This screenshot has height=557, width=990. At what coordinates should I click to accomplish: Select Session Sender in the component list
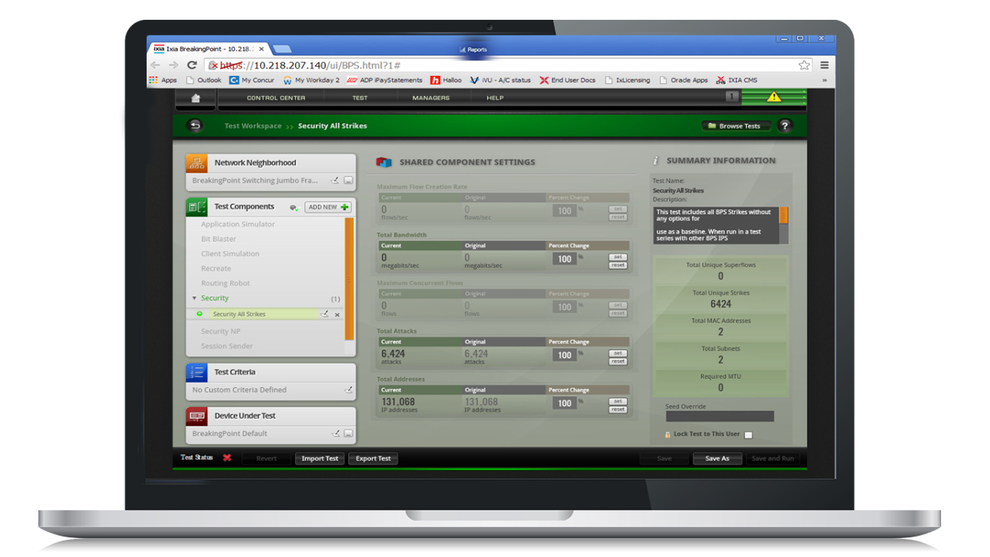(226, 346)
